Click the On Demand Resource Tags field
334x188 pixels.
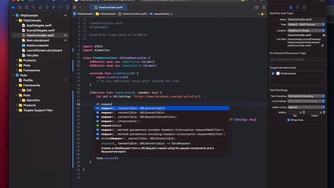pyautogui.click(x=297, y=60)
